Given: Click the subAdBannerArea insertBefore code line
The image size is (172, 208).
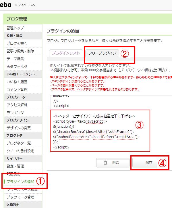Looking at the screenshot, I should [96, 137].
